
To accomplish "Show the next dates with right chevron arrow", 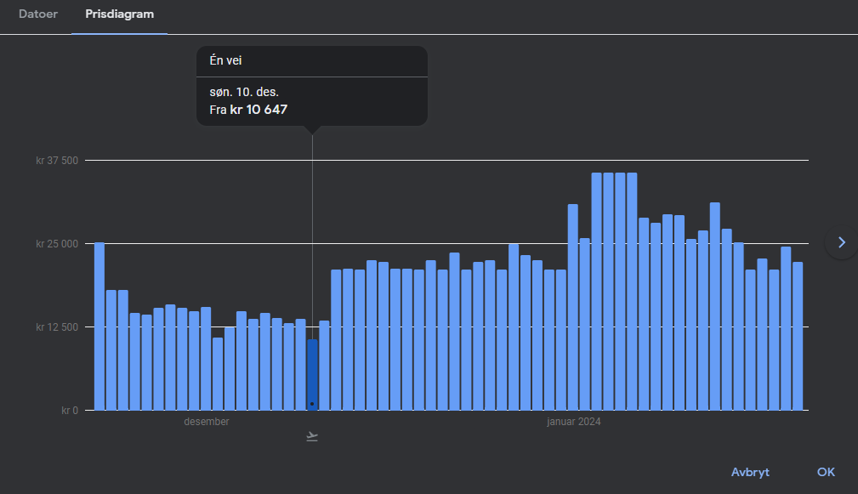I will (842, 242).
